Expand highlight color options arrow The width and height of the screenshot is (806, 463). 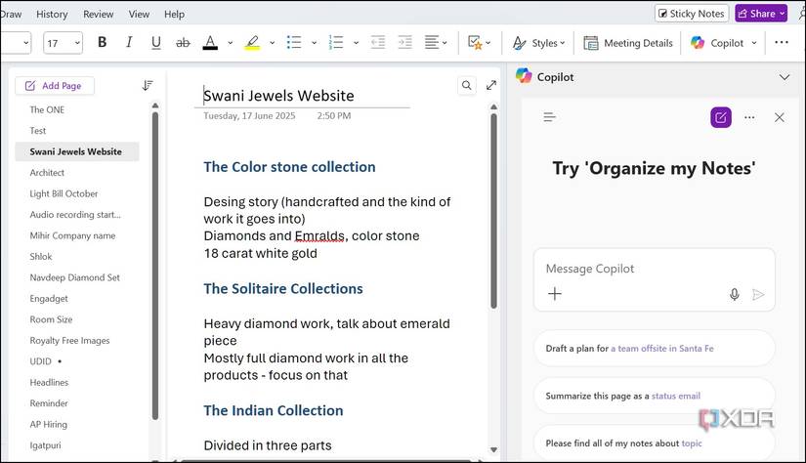272,43
